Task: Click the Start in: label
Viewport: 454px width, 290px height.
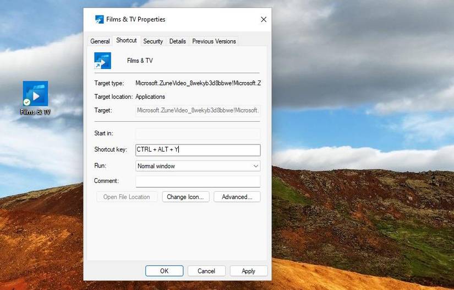Action: tap(103, 133)
